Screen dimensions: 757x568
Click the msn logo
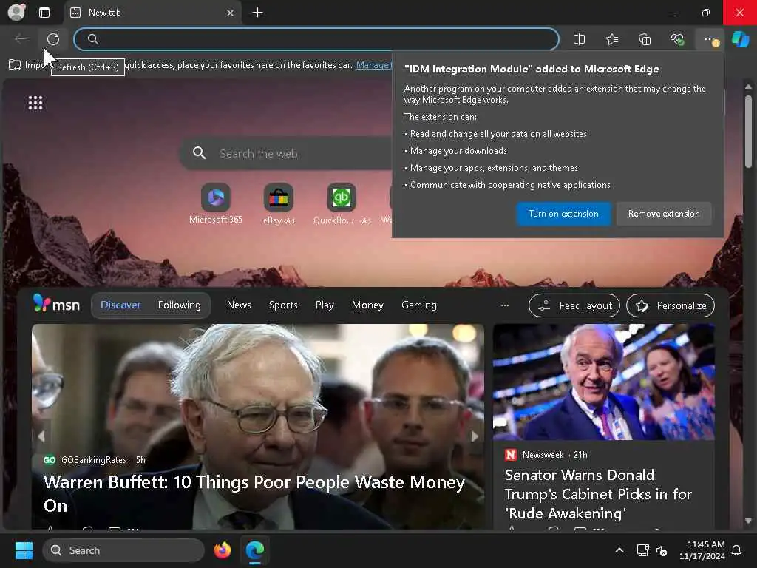point(56,304)
